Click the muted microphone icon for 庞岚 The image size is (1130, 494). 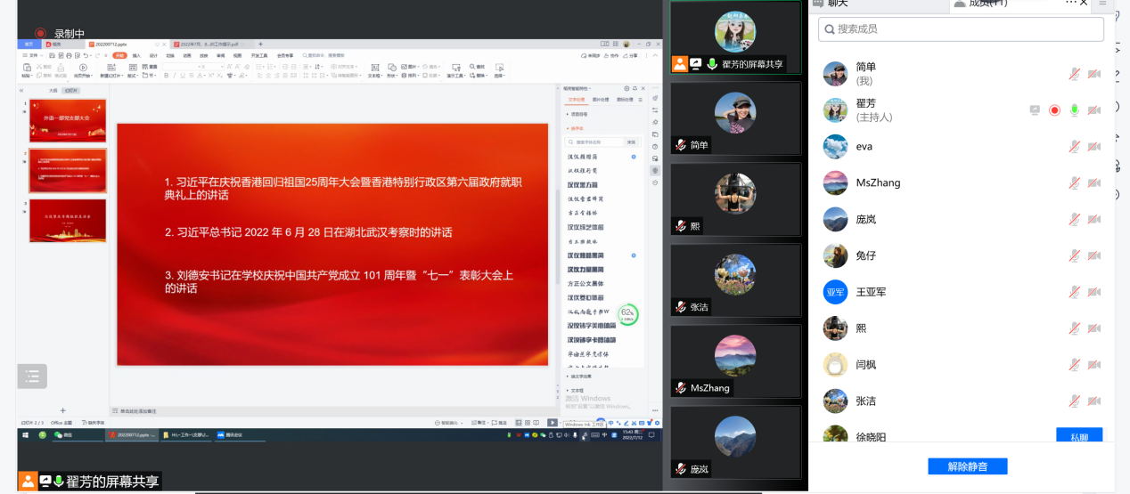pyautogui.click(x=1075, y=220)
